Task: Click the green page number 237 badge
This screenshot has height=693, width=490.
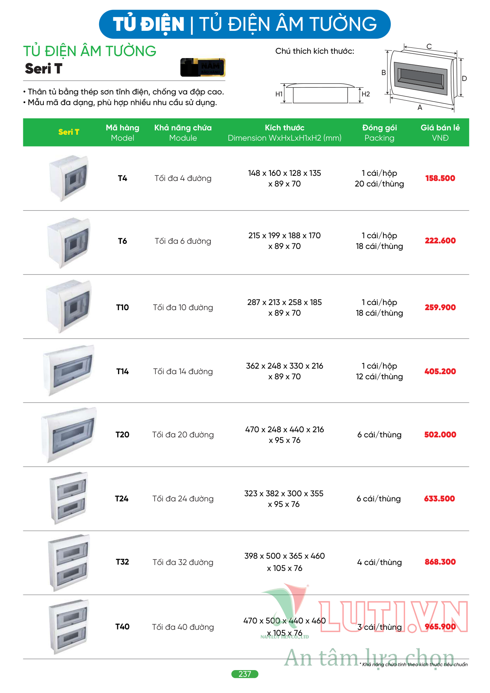Action: click(x=245, y=674)
